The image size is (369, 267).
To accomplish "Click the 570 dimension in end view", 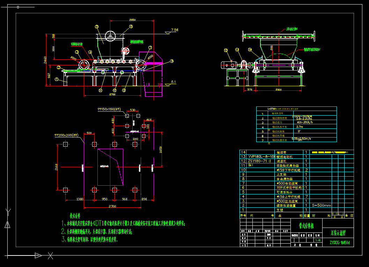I will click(250, 90).
